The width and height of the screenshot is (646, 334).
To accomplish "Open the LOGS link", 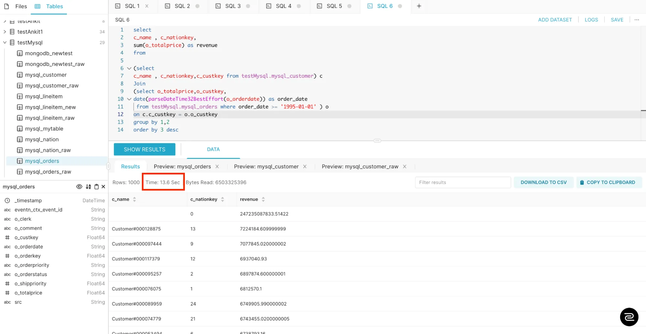I will click(591, 20).
